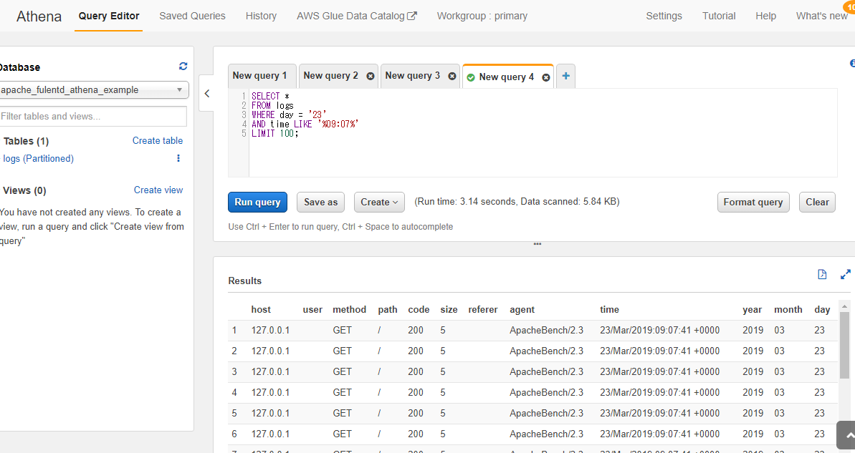Open the Saved Queries menu
The height and width of the screenshot is (453, 855).
(192, 16)
